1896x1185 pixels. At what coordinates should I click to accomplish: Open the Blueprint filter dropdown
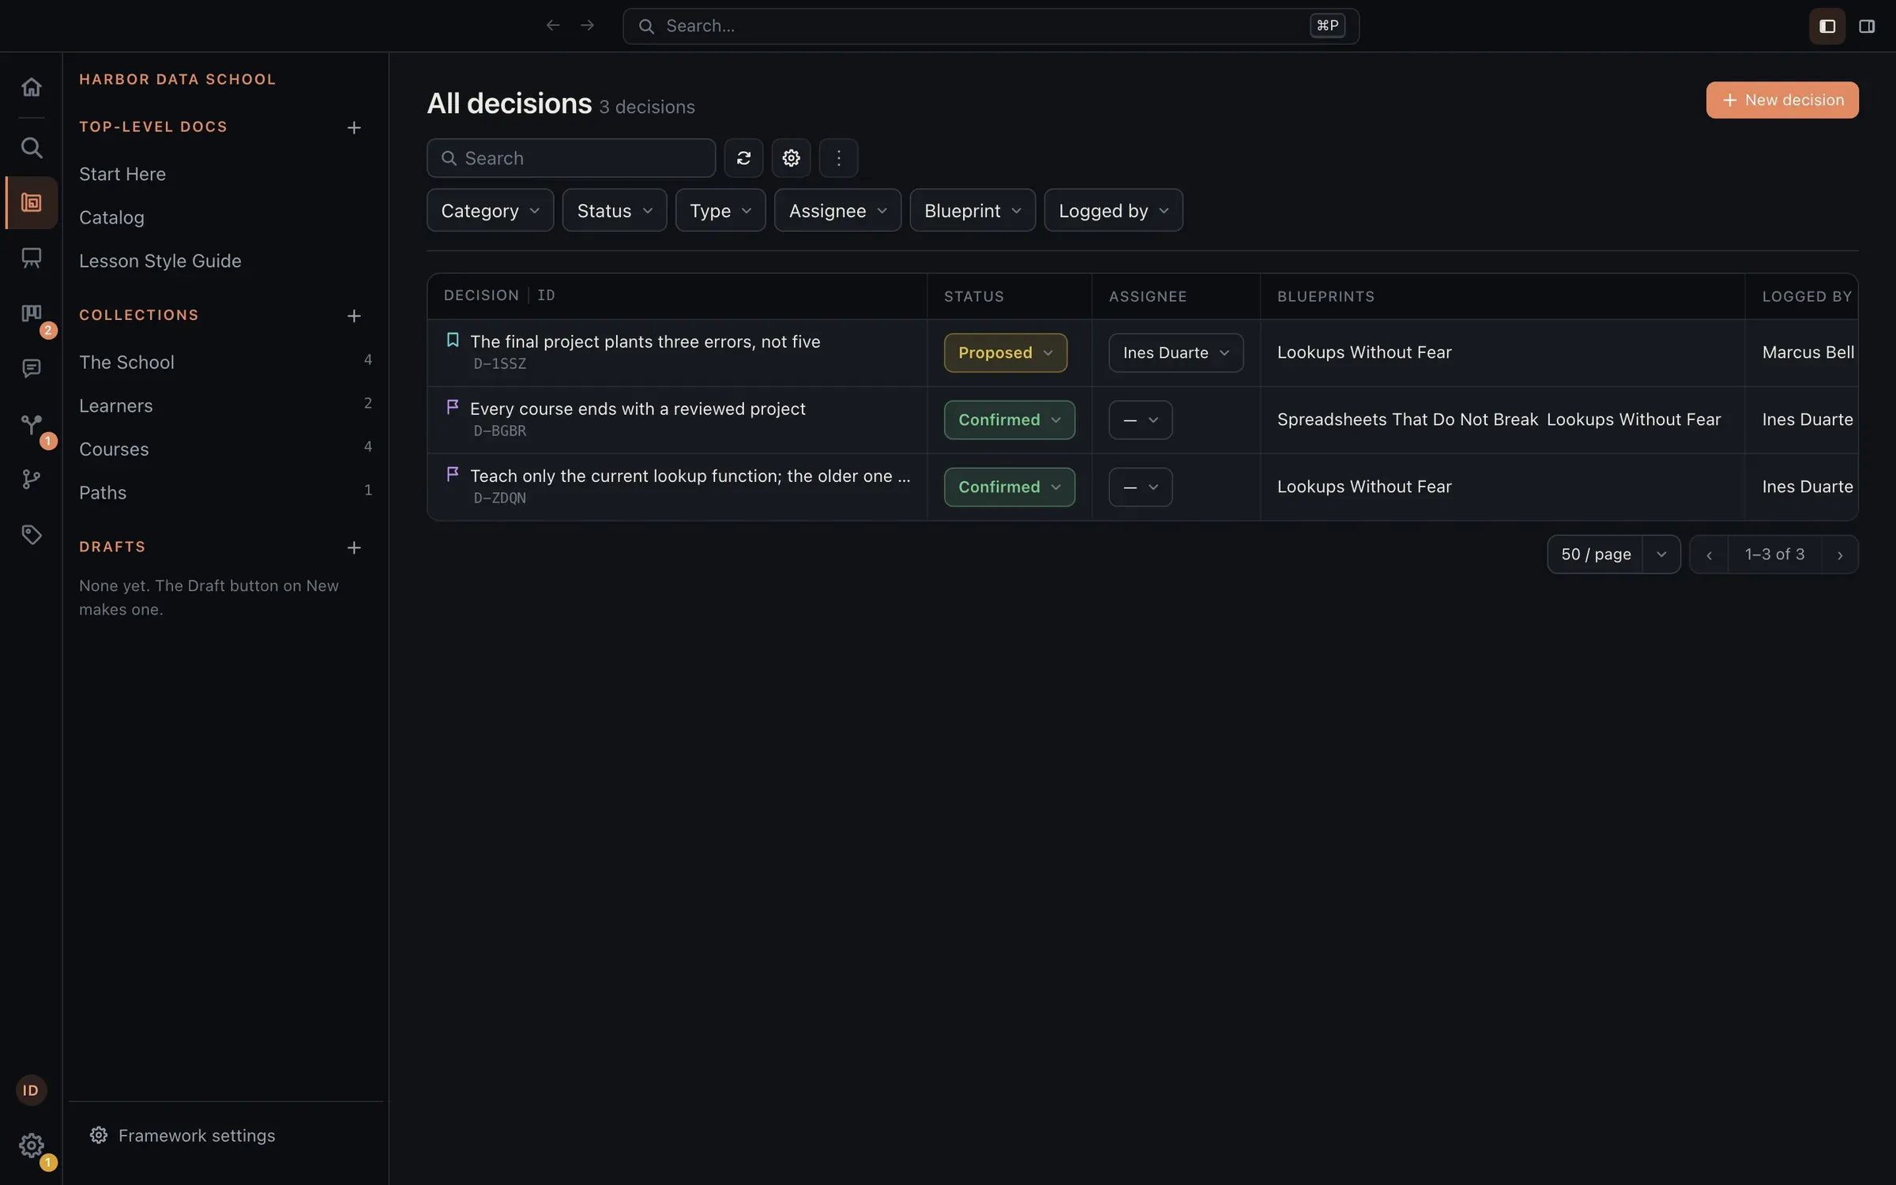[x=972, y=210]
